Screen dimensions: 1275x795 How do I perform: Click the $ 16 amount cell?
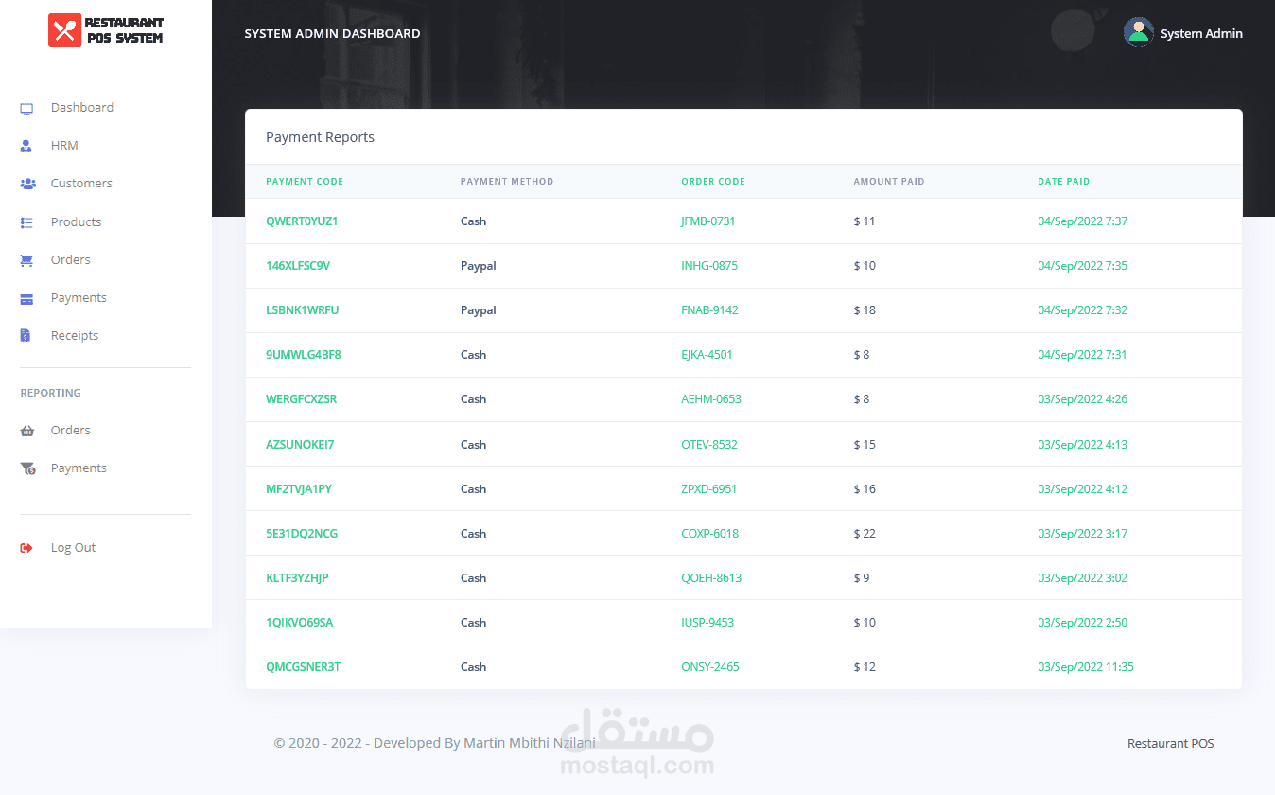point(865,489)
